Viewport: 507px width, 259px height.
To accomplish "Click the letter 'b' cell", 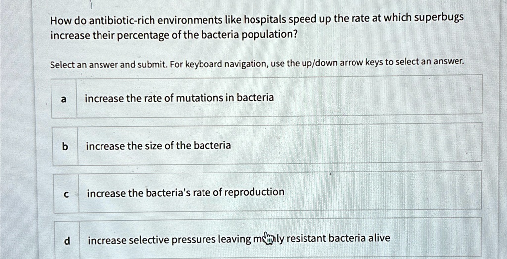I will coord(65,146).
